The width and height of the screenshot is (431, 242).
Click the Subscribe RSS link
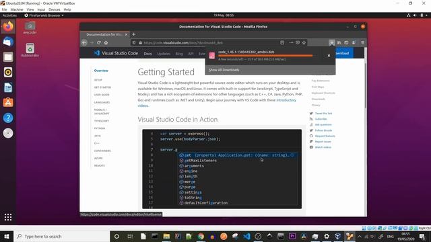(321, 119)
